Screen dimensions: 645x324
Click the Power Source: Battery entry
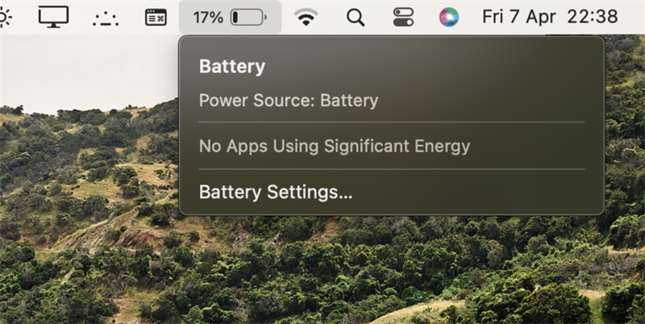[x=289, y=101]
